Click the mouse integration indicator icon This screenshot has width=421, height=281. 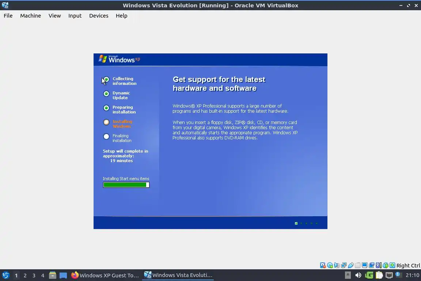[386, 265]
